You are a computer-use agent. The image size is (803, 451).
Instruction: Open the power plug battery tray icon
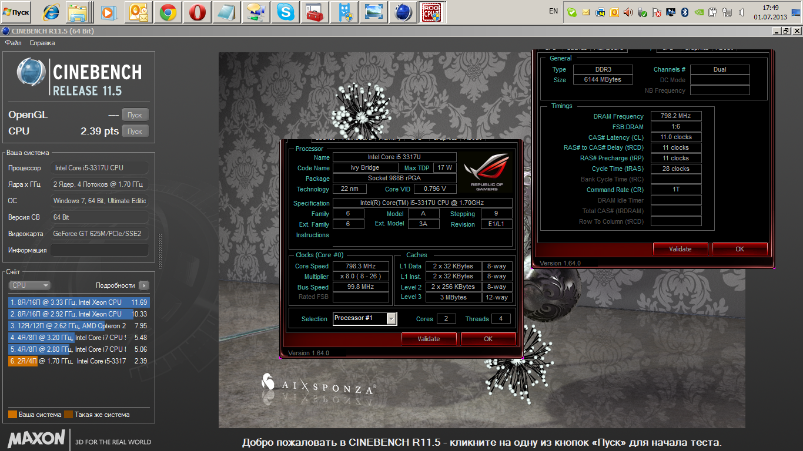pos(713,12)
